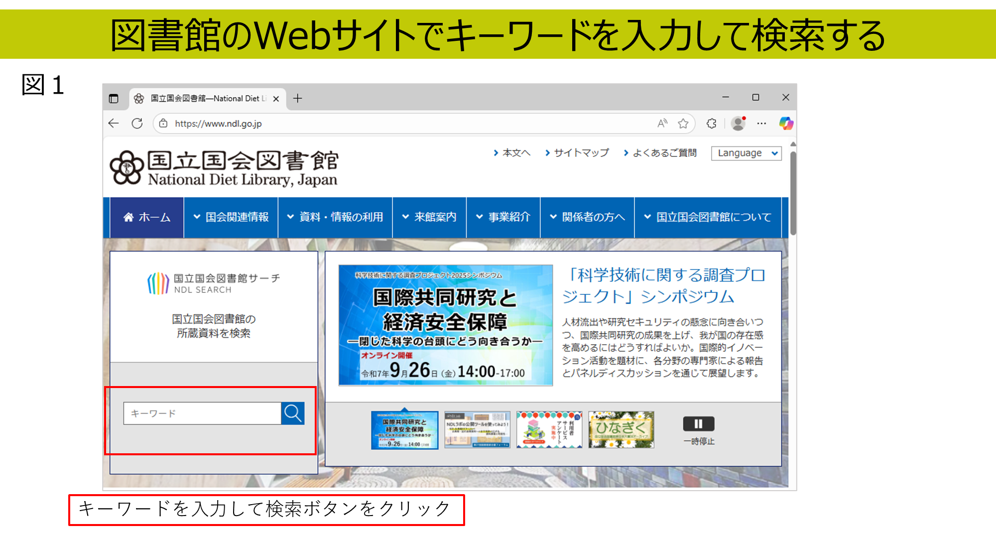This screenshot has height=533, width=996.
Task: Click into the キーワード search field
Action: [x=202, y=413]
